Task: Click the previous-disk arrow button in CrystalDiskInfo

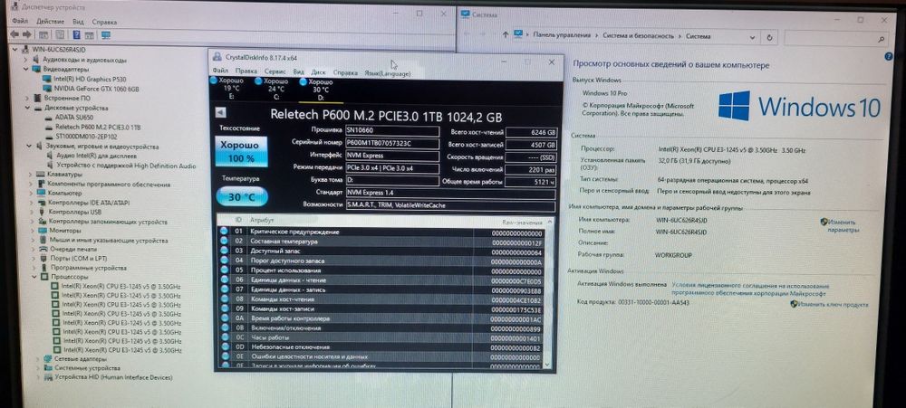Action: pyautogui.click(x=219, y=112)
